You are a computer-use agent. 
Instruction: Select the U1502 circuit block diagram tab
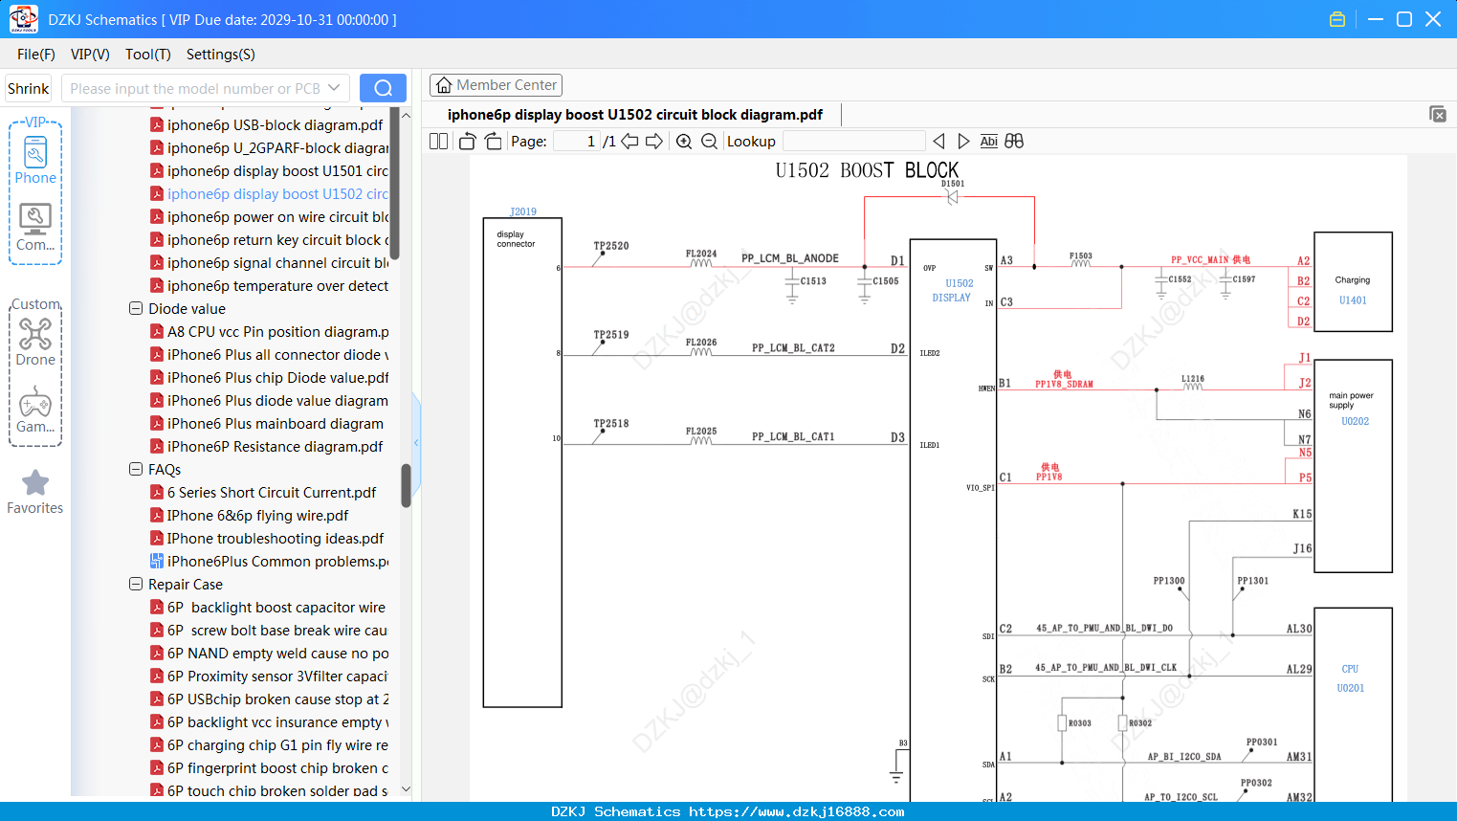(635, 115)
